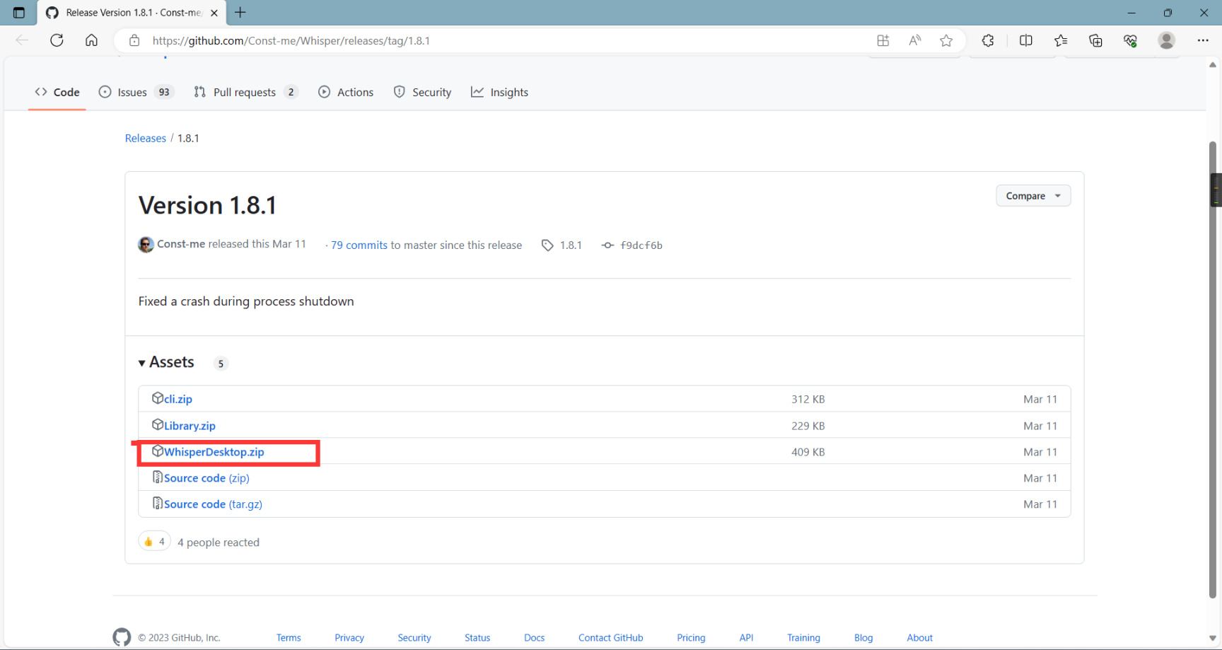The image size is (1222, 650).
Task: Download cli.zip asset
Action: (x=178, y=399)
